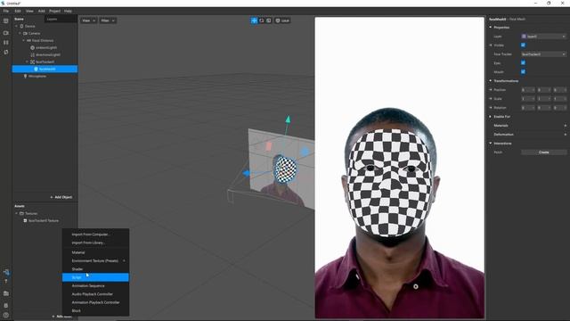The width and height of the screenshot is (570, 321).
Task: Choose Import From Computer menu entry
Action: 95,234
